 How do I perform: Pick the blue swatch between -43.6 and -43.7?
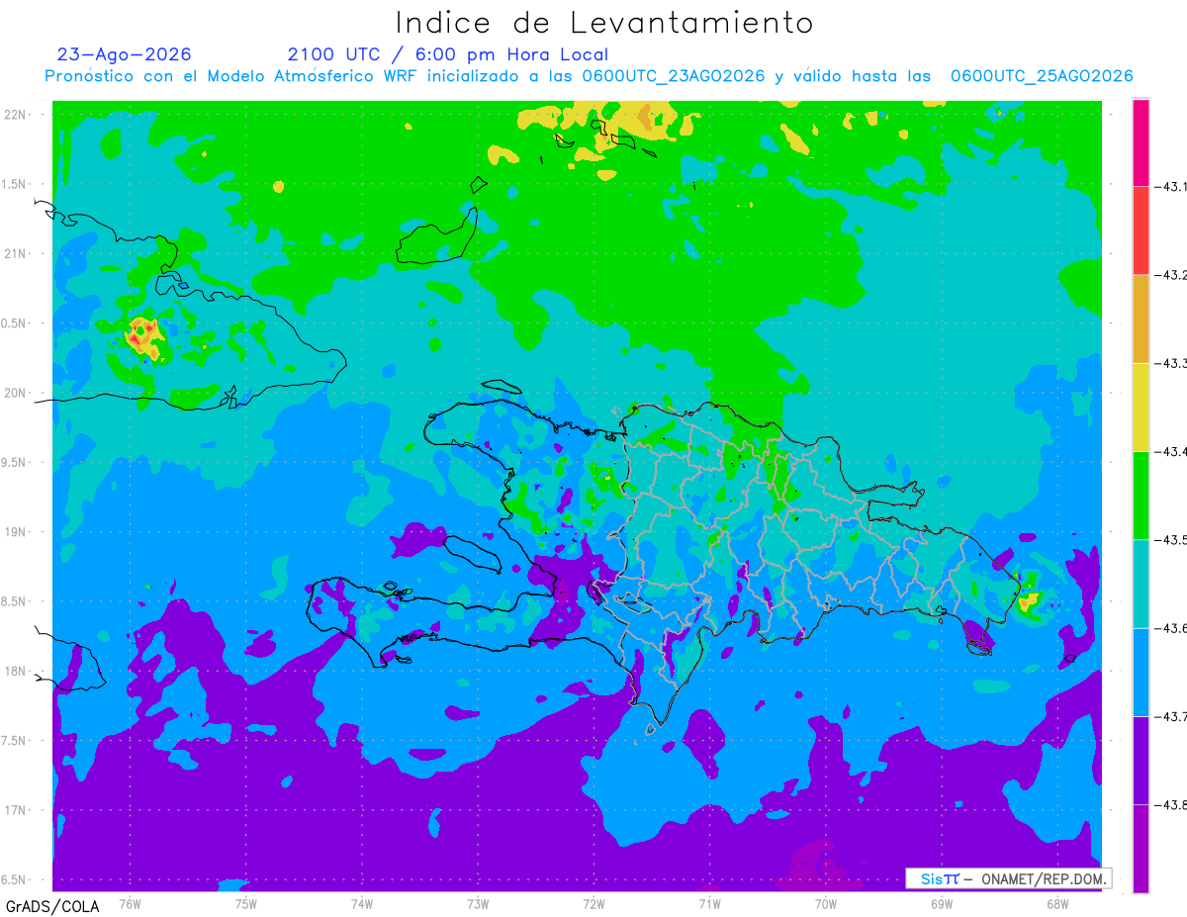click(x=1141, y=672)
